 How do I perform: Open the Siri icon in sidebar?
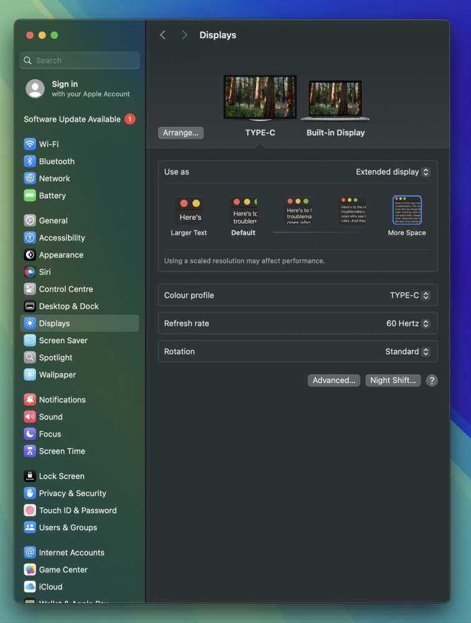tap(30, 272)
